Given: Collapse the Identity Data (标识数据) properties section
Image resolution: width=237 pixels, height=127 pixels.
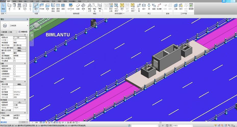Looking at the screenshot, I should [25, 100].
